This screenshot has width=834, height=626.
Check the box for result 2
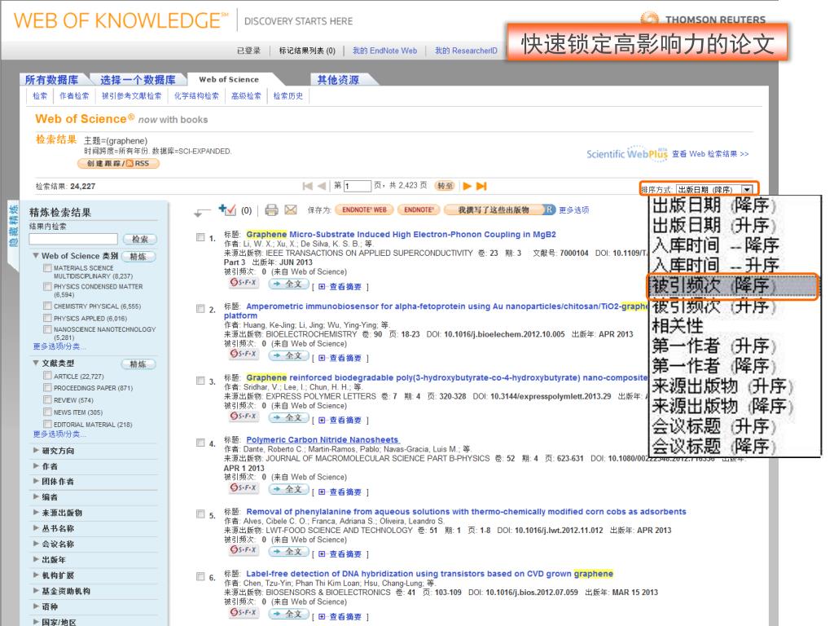click(200, 309)
